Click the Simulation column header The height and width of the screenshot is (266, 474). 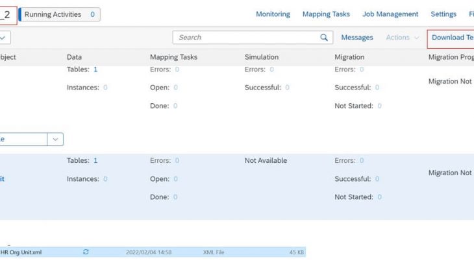[x=262, y=57]
